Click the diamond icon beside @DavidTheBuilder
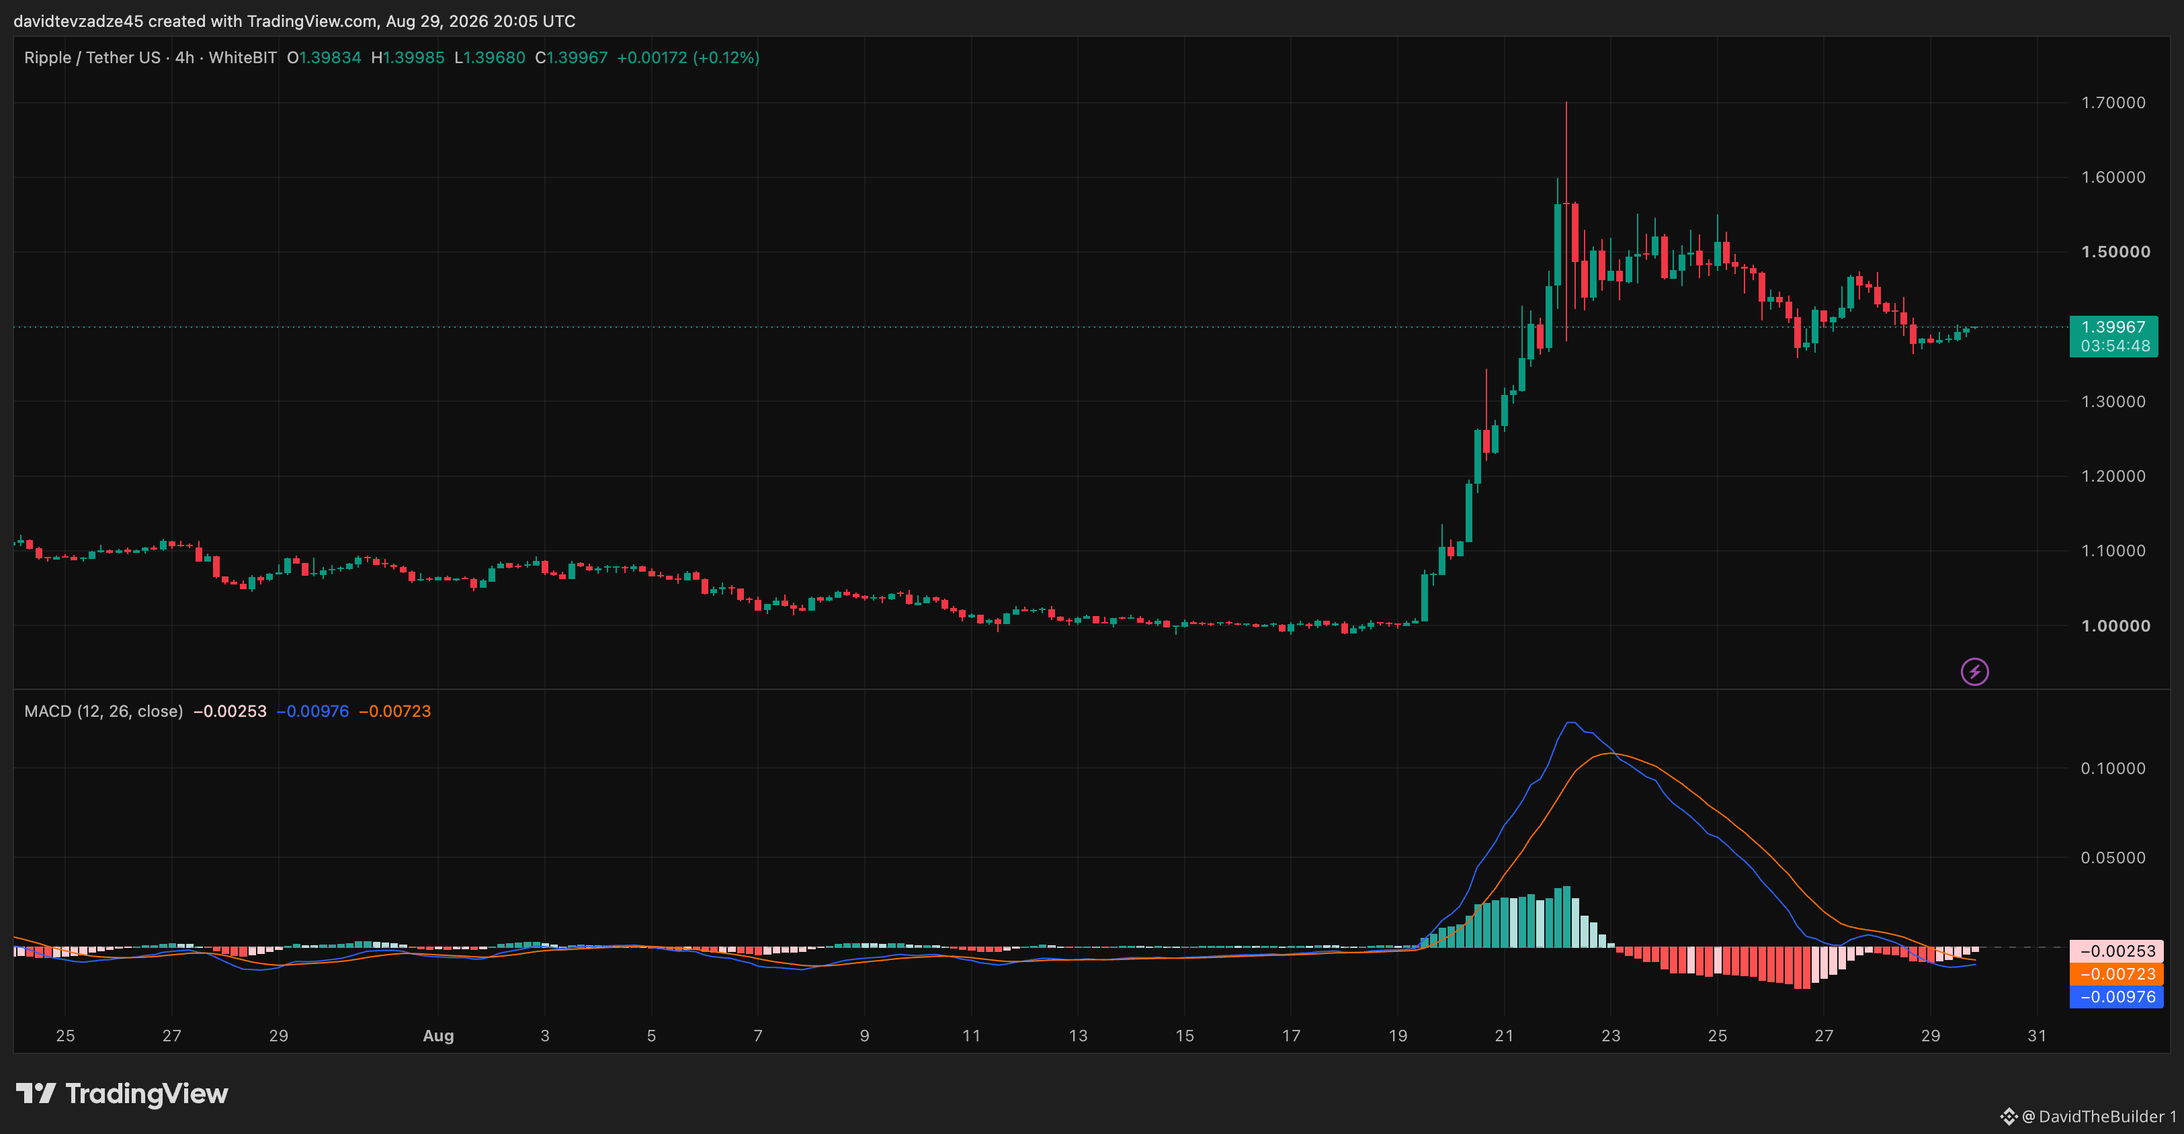The image size is (2184, 1134). 2009,1117
